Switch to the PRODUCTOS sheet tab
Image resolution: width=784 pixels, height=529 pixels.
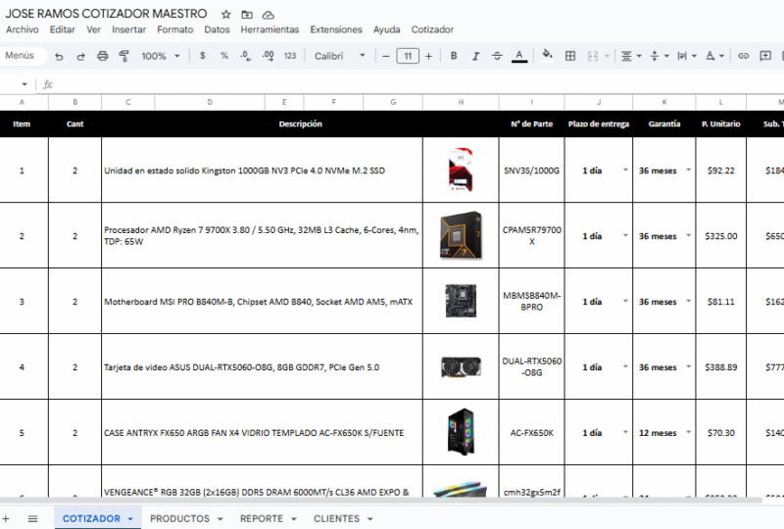(179, 518)
